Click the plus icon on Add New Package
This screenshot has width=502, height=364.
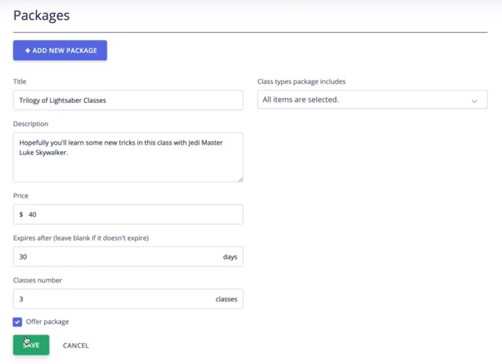click(27, 51)
